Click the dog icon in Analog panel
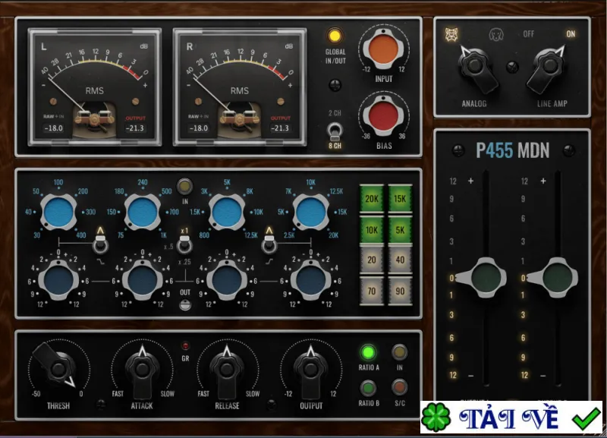The height and width of the screenshot is (438, 607). 496,34
